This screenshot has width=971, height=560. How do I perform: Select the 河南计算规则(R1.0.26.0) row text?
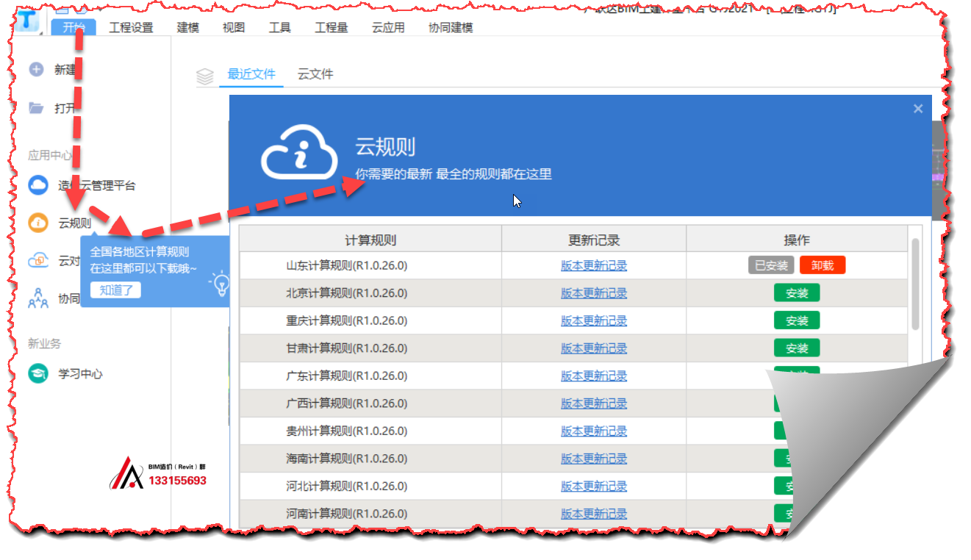point(347,514)
